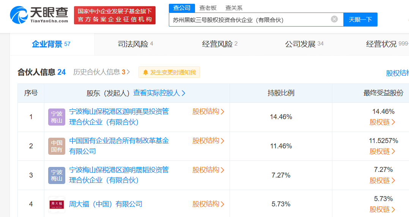Open the 经营风险 section tab
The width and height of the screenshot is (409, 217).
tap(220, 44)
